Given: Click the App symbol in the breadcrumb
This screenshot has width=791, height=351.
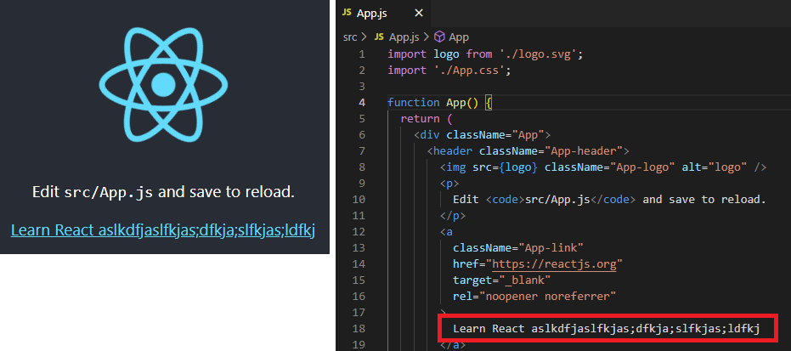Looking at the screenshot, I should tap(452, 37).
